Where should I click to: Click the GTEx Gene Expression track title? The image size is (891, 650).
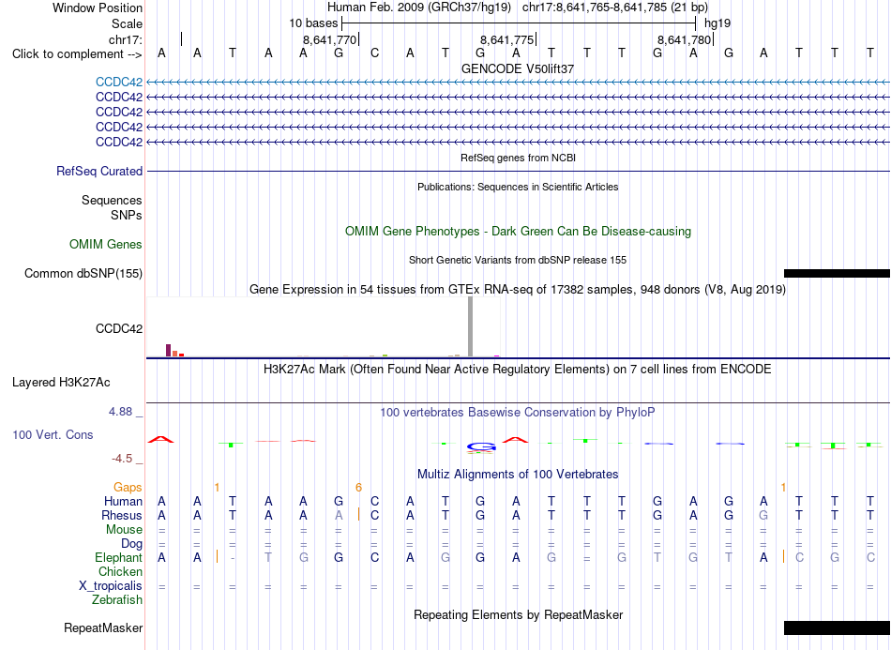tap(518, 289)
